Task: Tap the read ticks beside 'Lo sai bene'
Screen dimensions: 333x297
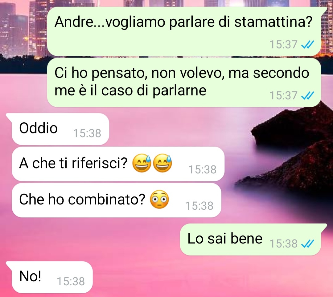Action: coord(307,244)
